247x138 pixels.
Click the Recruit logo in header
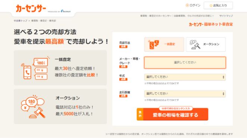tap(66, 11)
